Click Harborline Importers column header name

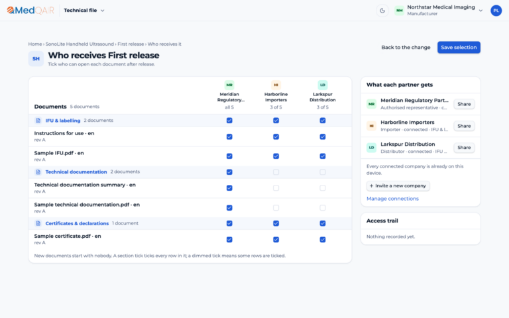click(x=276, y=97)
